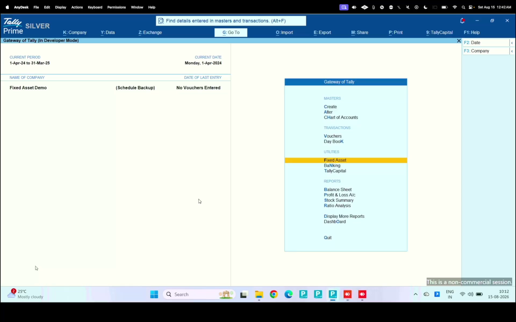516x322 pixels.
Task: Select the highlighted Fixed Asset utility
Action: [346, 160]
